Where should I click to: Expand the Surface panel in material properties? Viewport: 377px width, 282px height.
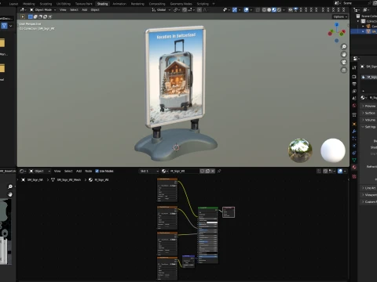(x=368, y=113)
